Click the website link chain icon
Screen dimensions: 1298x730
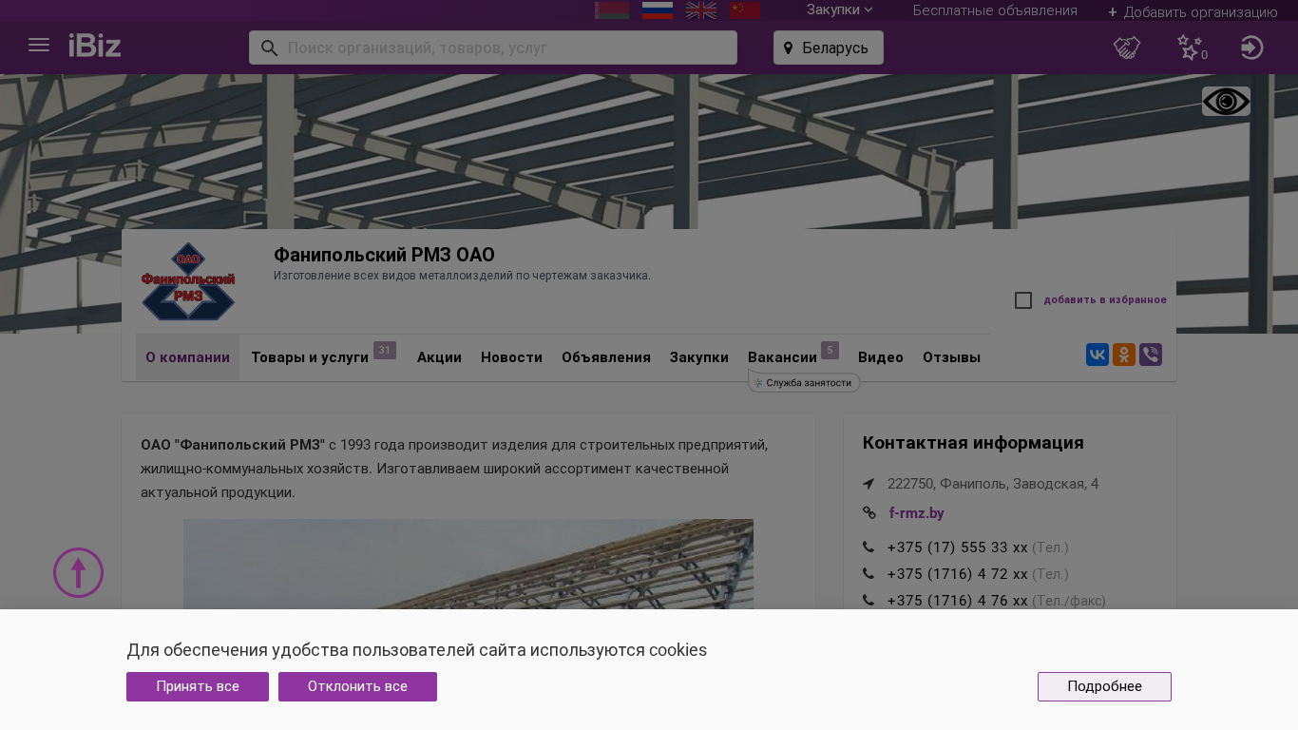tap(869, 513)
